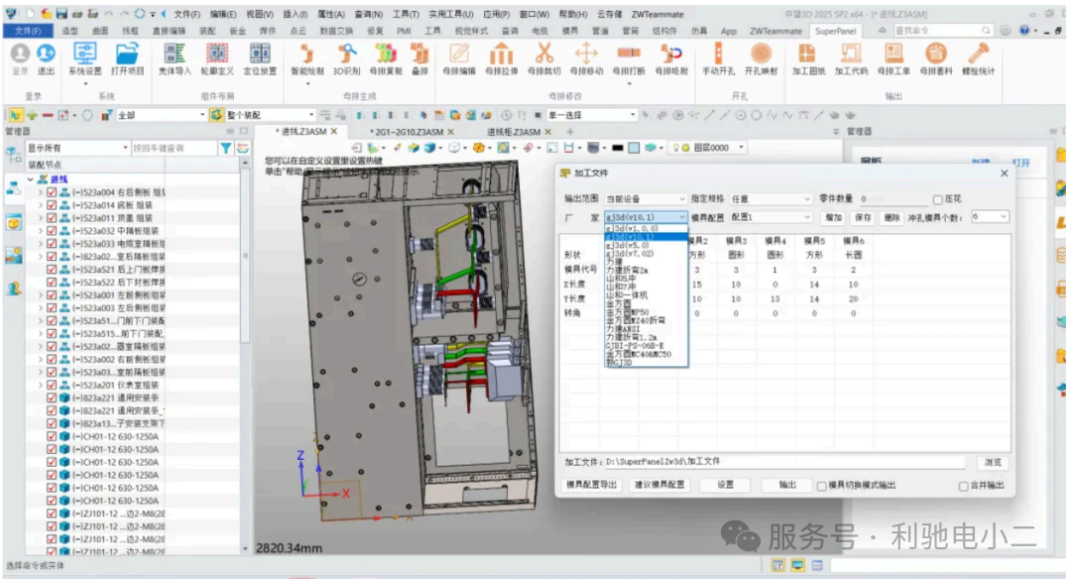Select the 手动开孔 tool

pyautogui.click(x=719, y=59)
